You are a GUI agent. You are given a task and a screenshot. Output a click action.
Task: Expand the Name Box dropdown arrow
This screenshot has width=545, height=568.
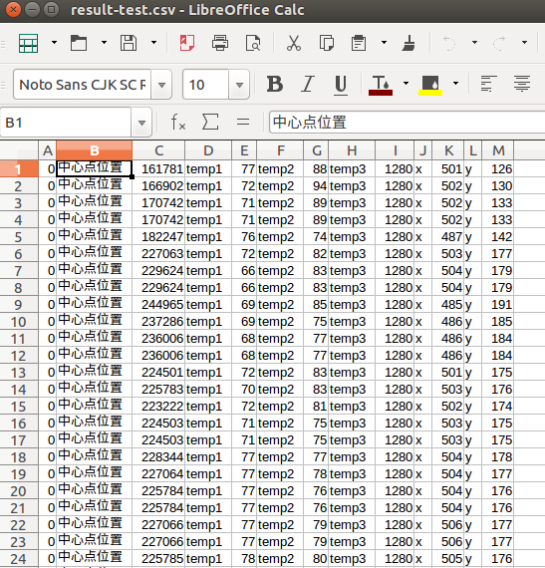(141, 123)
